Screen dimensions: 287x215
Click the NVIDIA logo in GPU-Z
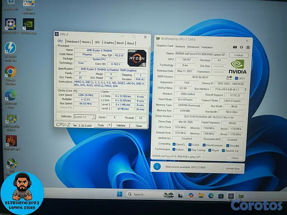[x=237, y=67]
